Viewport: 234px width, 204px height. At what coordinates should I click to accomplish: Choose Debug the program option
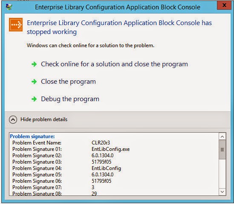coord(70,99)
